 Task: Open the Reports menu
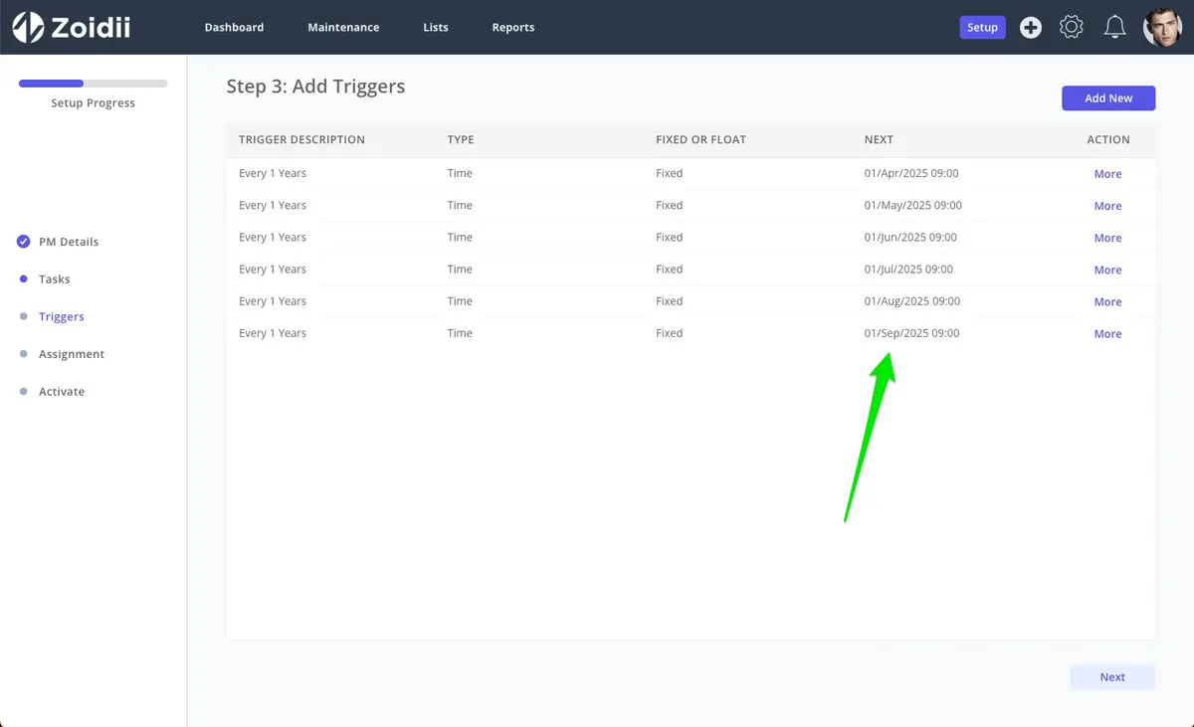point(513,27)
